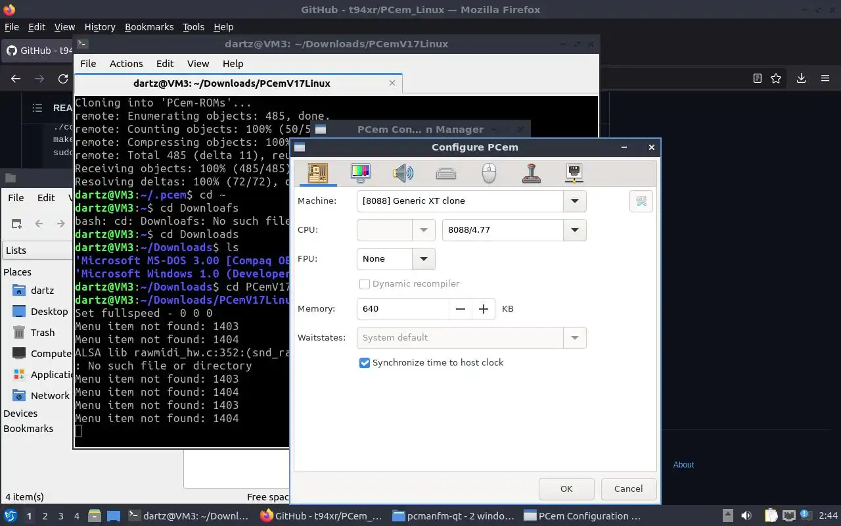The width and height of the screenshot is (841, 526).
Task: Go forward in file manager toolbar
Action: point(60,224)
